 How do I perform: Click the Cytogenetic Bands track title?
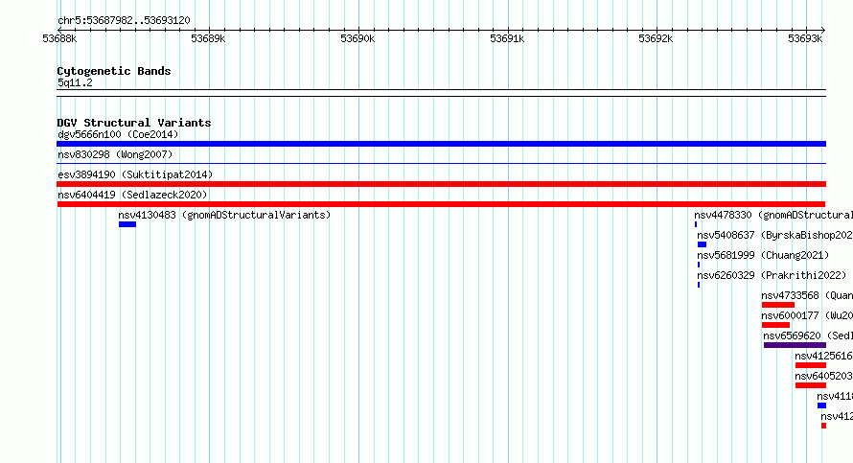pyautogui.click(x=114, y=71)
